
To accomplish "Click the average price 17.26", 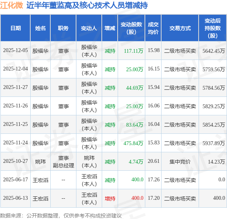I will point(154,180).
